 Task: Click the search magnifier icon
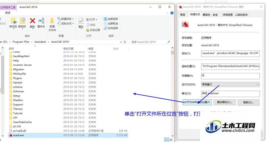(x=169, y=42)
